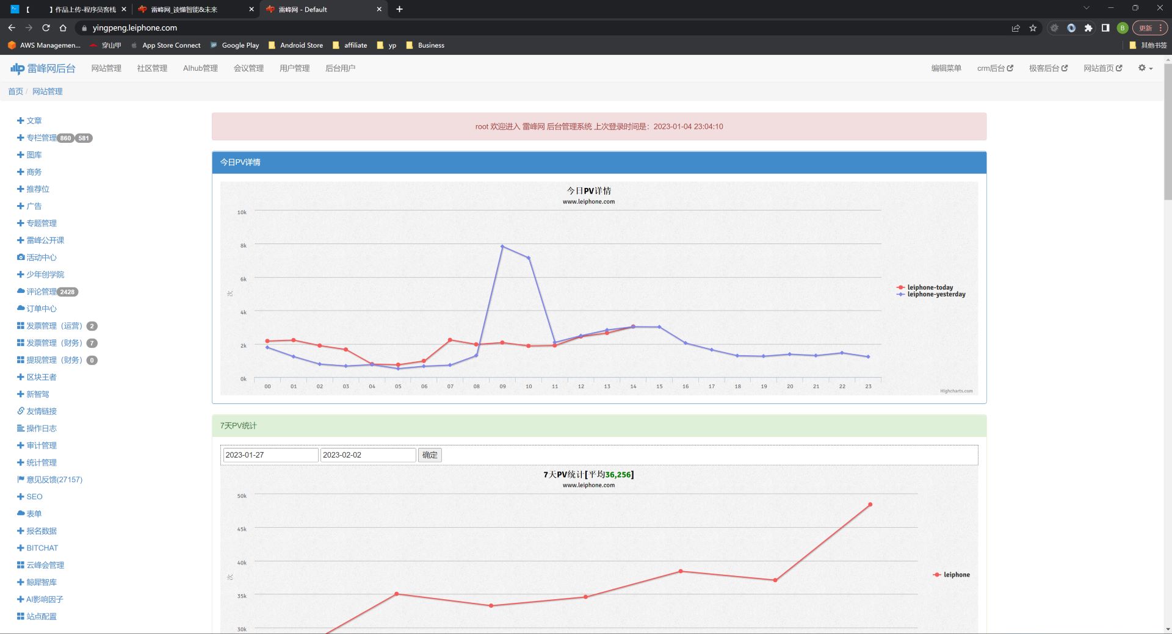
Task: Expand the 专栏管理 sidebar section
Action: coord(37,138)
